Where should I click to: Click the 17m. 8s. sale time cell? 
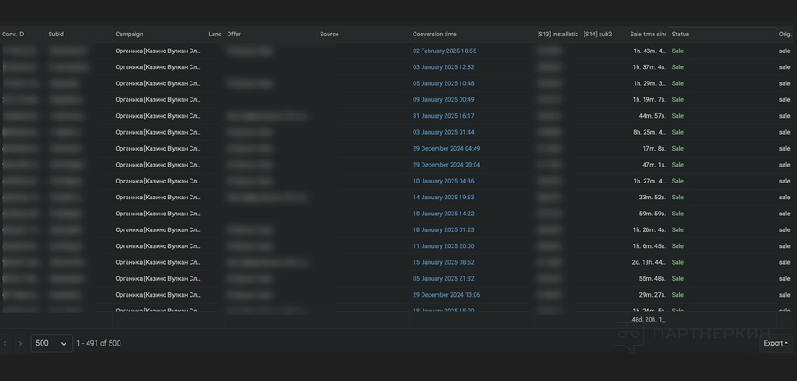click(x=654, y=149)
